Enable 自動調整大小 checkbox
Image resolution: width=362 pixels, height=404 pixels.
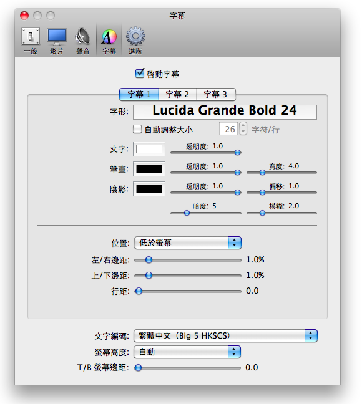[137, 129]
